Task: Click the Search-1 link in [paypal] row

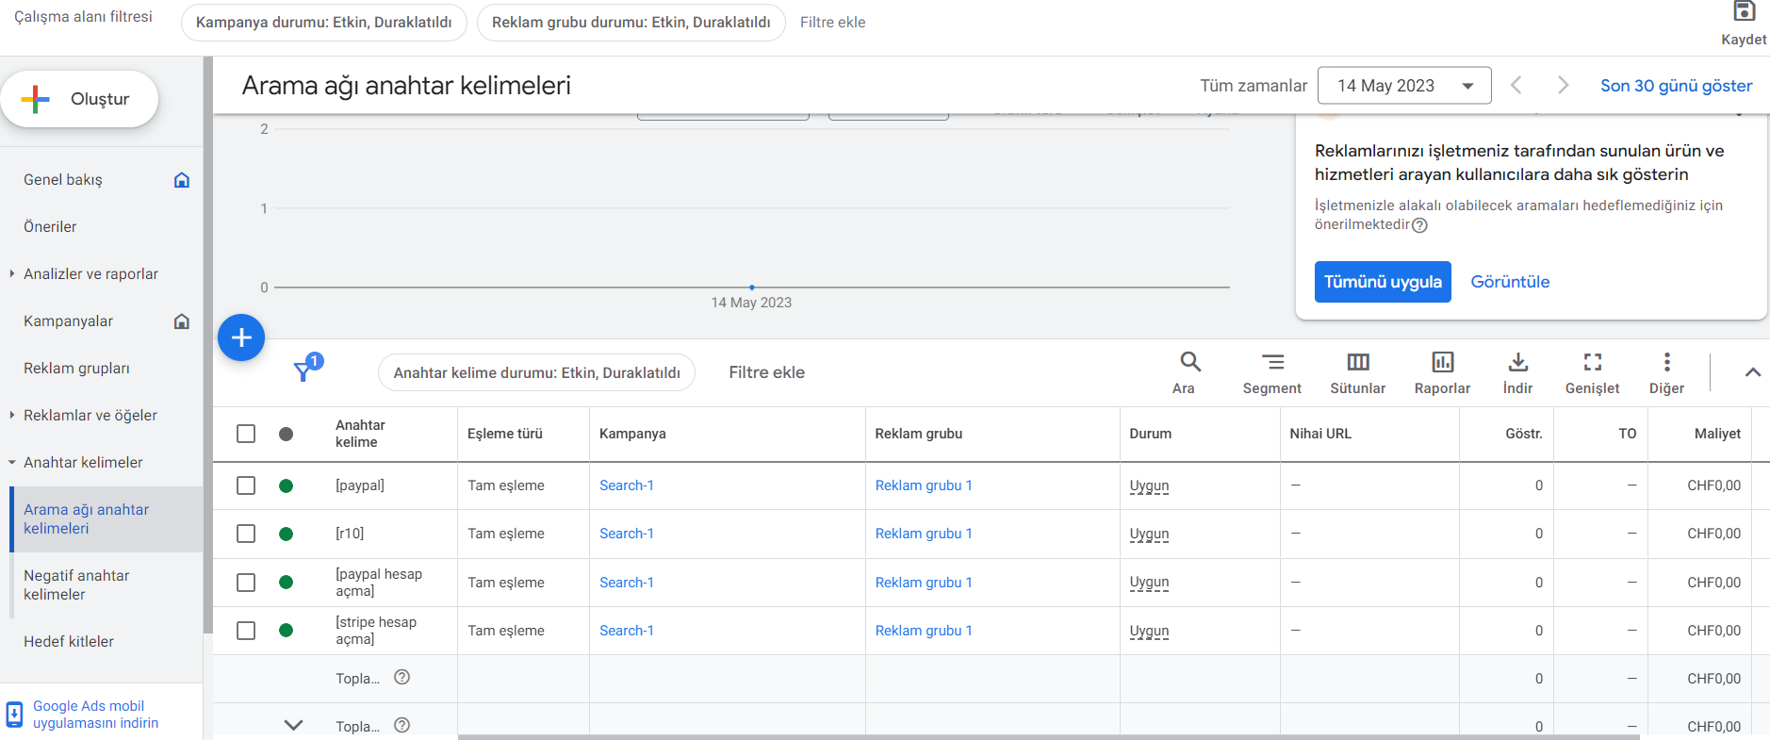Action: coord(627,485)
